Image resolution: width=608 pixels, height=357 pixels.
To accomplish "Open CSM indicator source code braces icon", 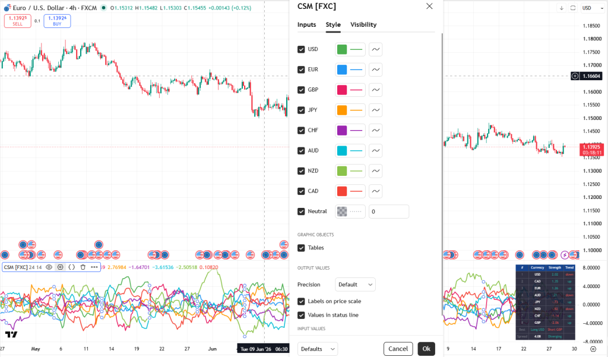I will tap(71, 267).
